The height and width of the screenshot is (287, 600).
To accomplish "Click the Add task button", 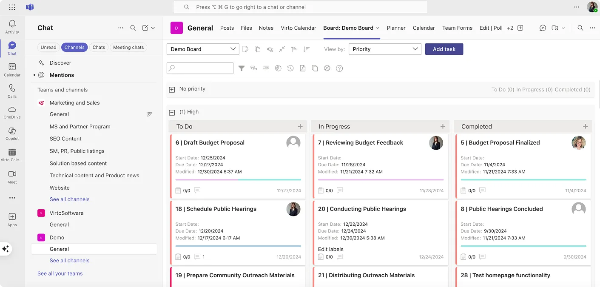I will pos(444,49).
